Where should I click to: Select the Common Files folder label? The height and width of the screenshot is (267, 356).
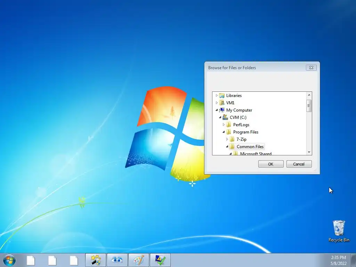(250, 146)
